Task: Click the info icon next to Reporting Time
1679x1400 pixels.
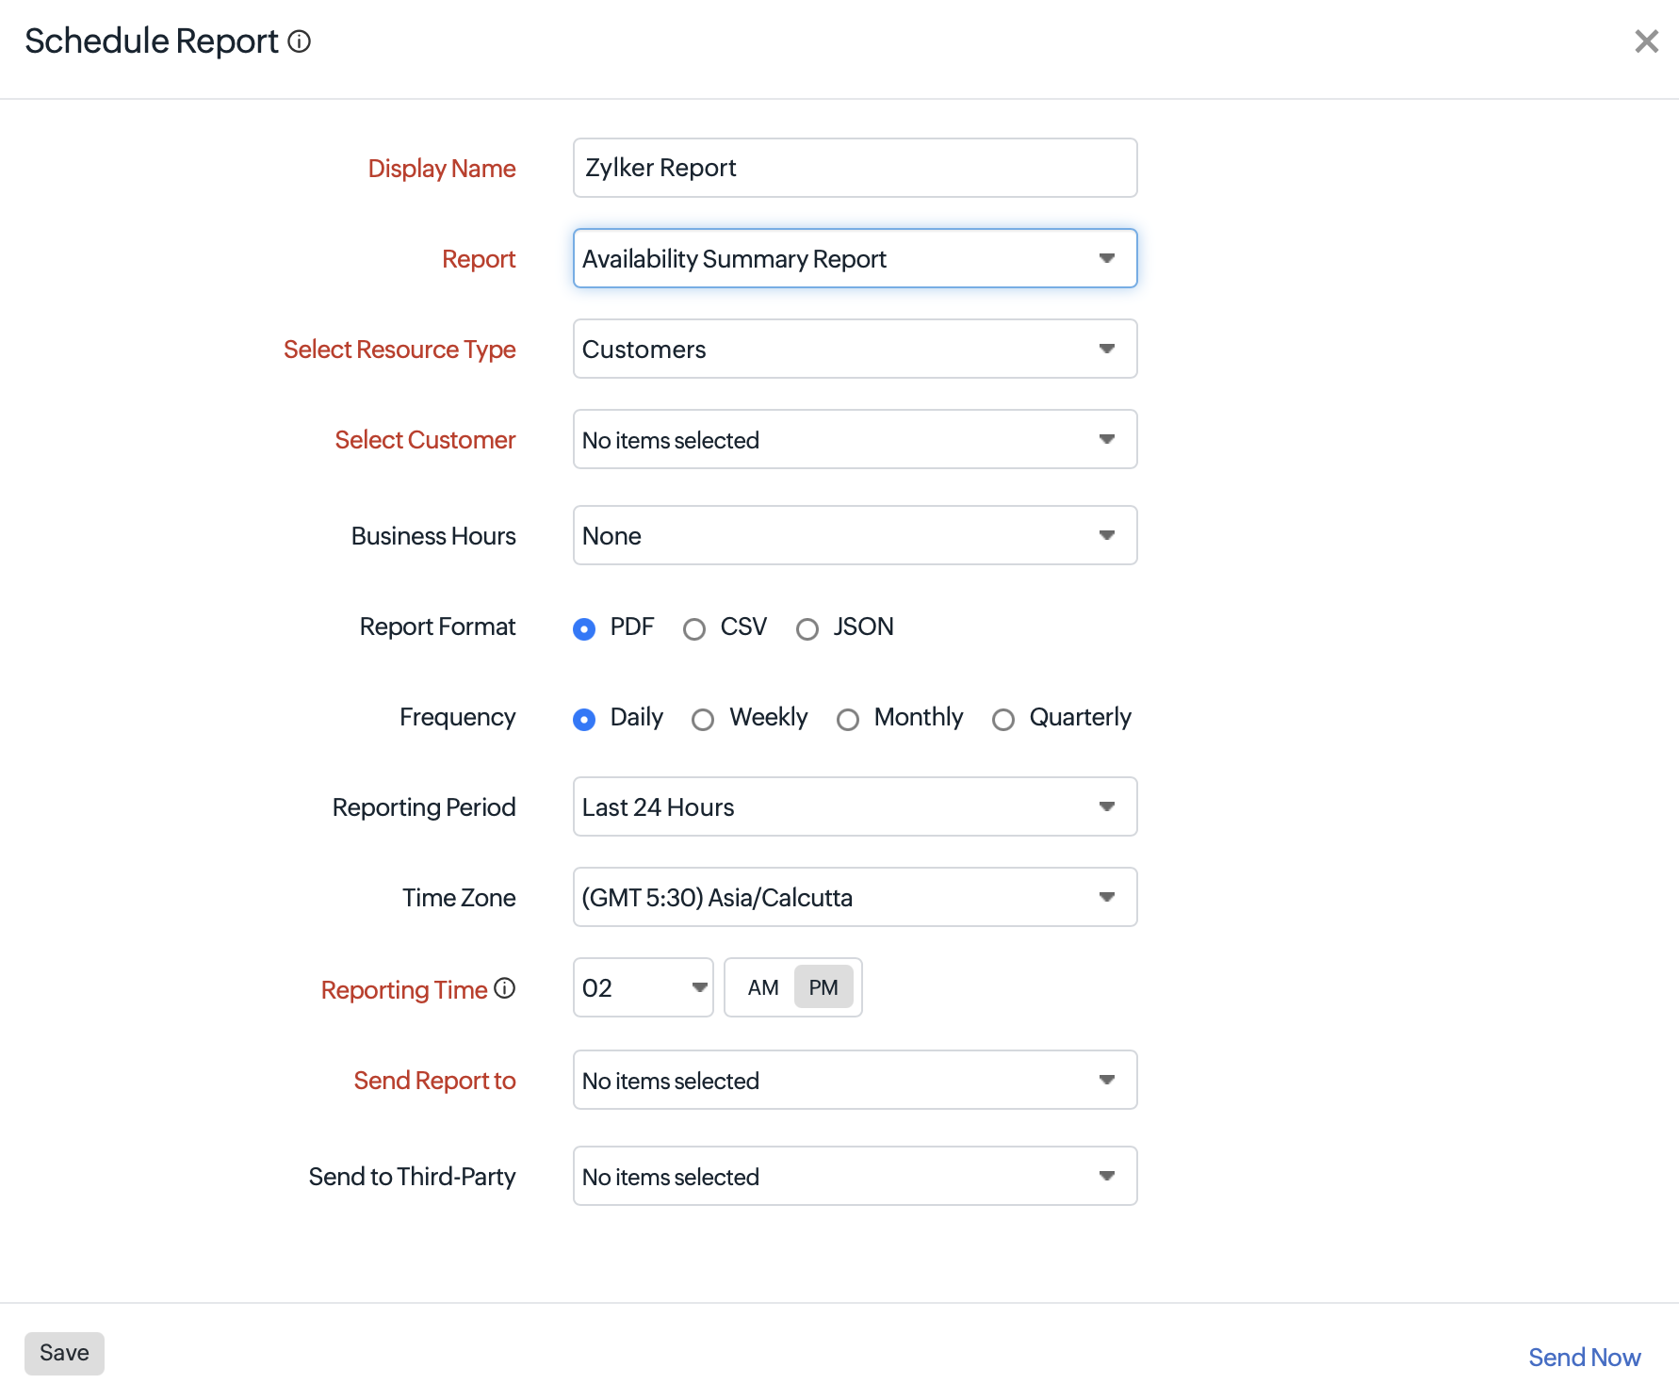Action: (x=505, y=988)
